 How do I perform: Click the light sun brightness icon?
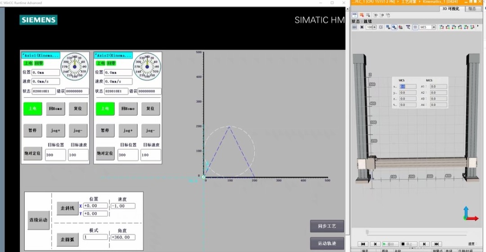coord(381,27)
